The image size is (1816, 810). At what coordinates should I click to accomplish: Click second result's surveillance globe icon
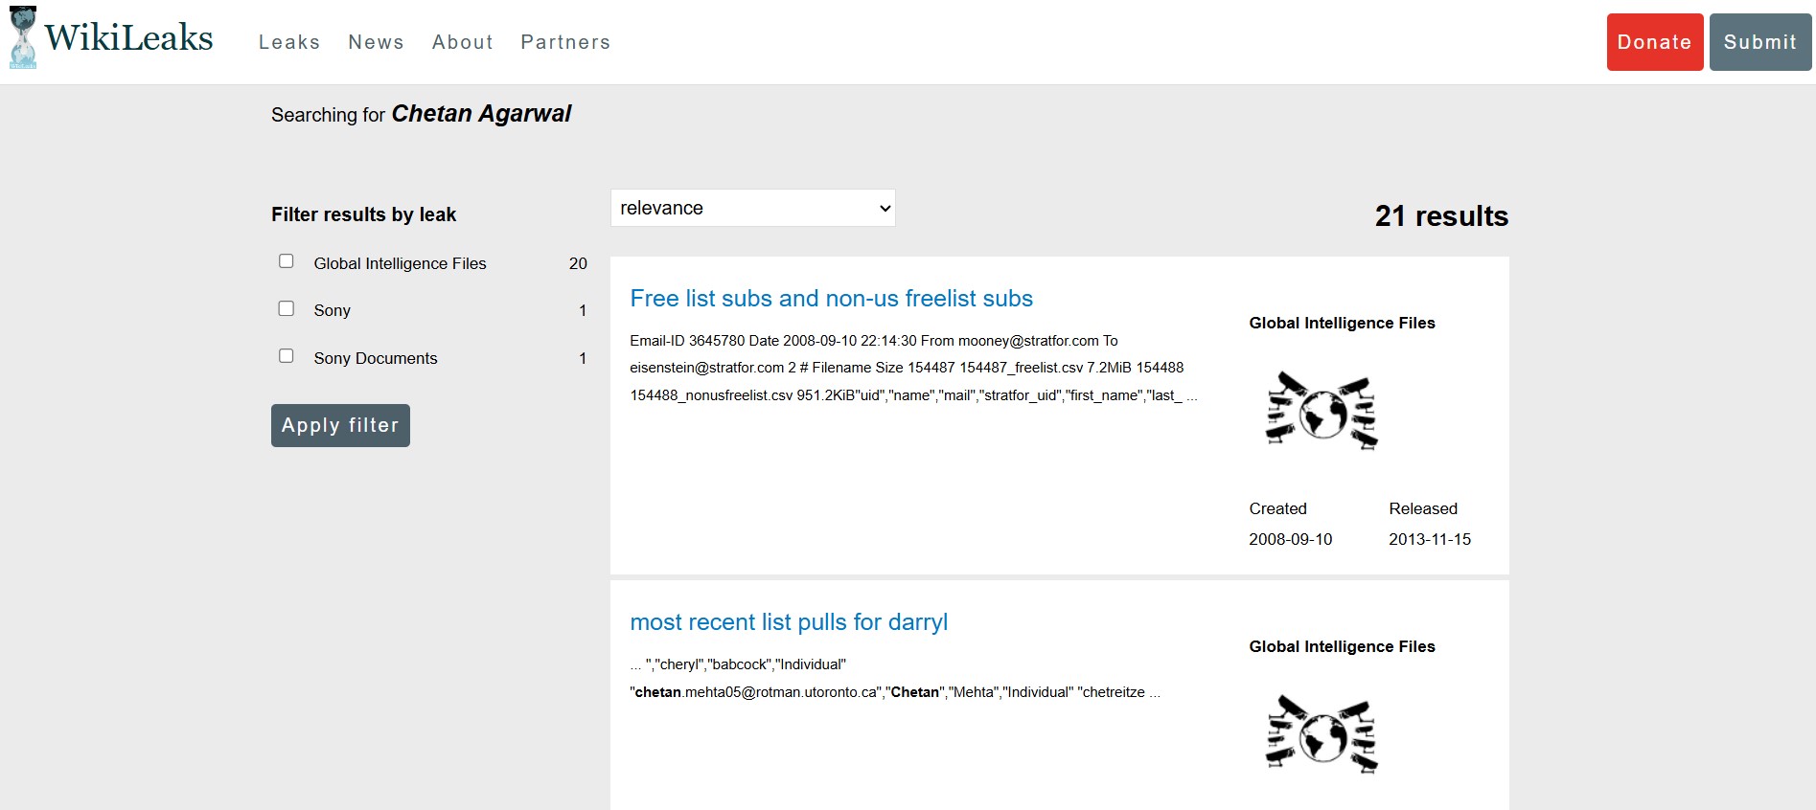(x=1322, y=734)
